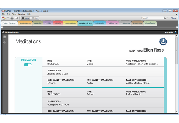
Task: Select the Immunizations tab
Action: (70, 23)
